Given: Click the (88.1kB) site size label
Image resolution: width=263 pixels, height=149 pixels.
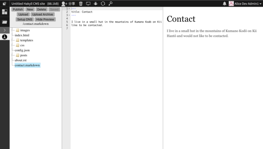Looking at the screenshot, I should click(x=53, y=4).
